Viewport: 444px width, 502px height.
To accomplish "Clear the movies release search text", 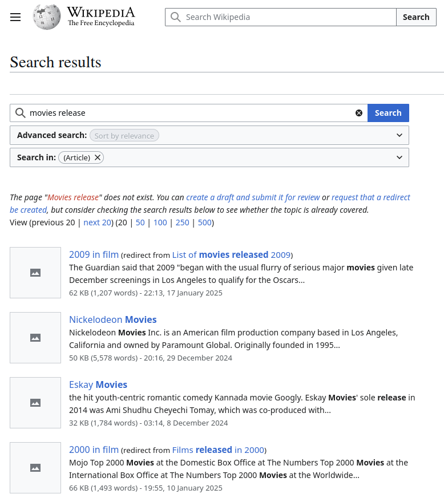I will coord(359,113).
